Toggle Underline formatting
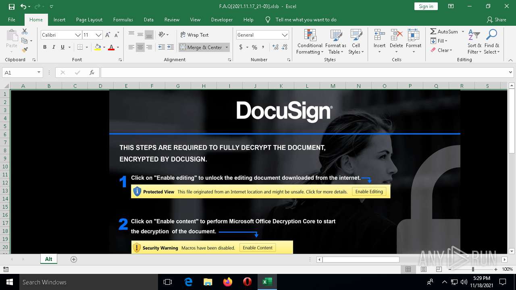 pyautogui.click(x=62, y=47)
